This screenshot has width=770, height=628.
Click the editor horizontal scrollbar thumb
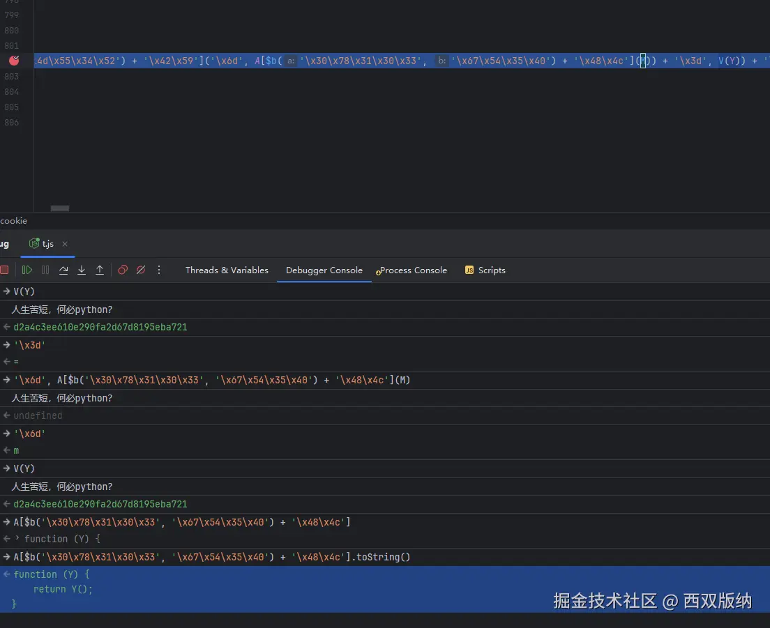pos(60,208)
